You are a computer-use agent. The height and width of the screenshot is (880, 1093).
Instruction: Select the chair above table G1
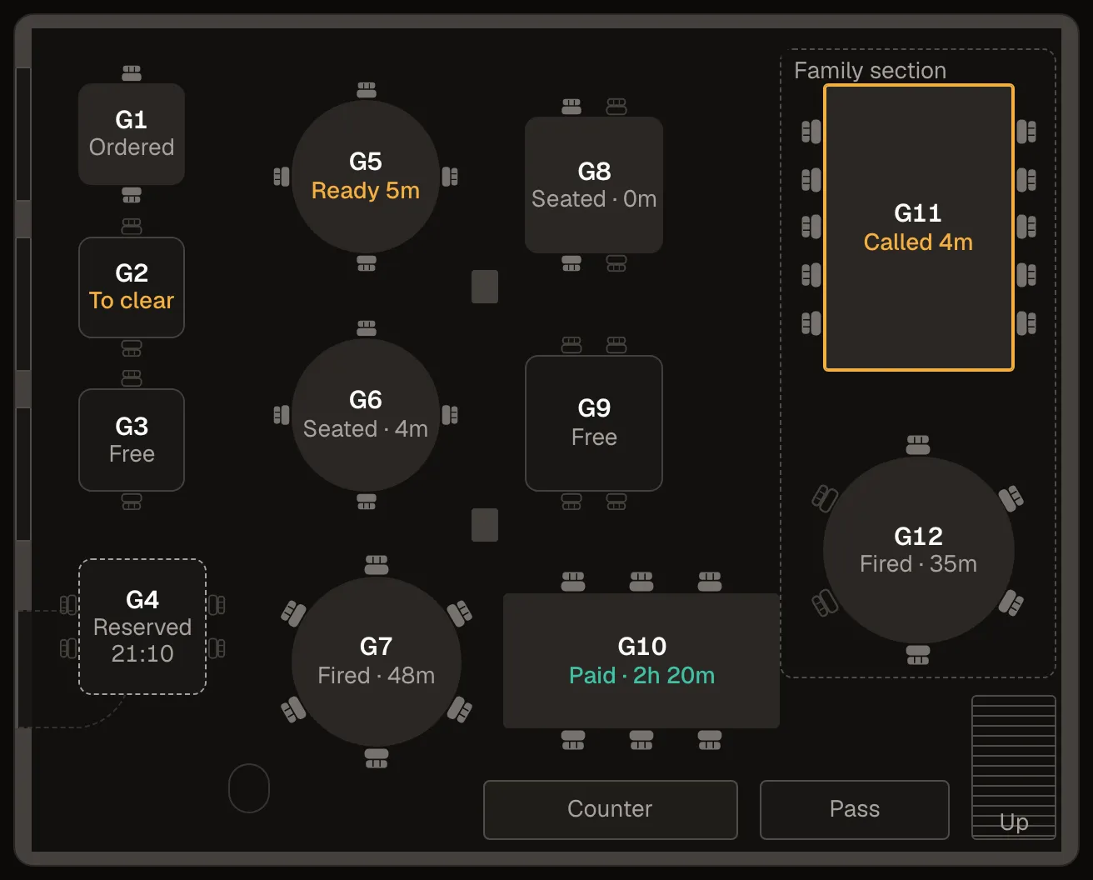coord(132,73)
